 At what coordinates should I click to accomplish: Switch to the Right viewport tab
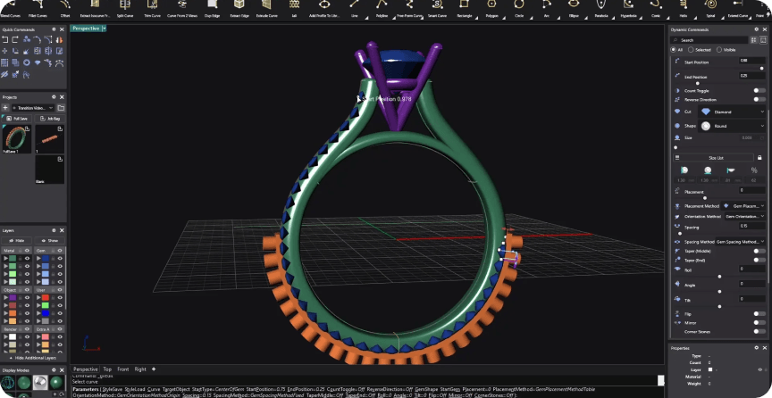tap(140, 369)
